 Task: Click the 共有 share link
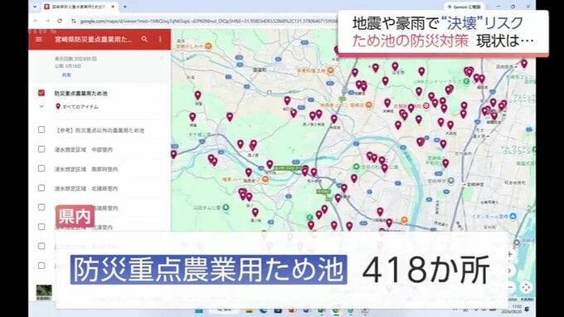point(66,75)
